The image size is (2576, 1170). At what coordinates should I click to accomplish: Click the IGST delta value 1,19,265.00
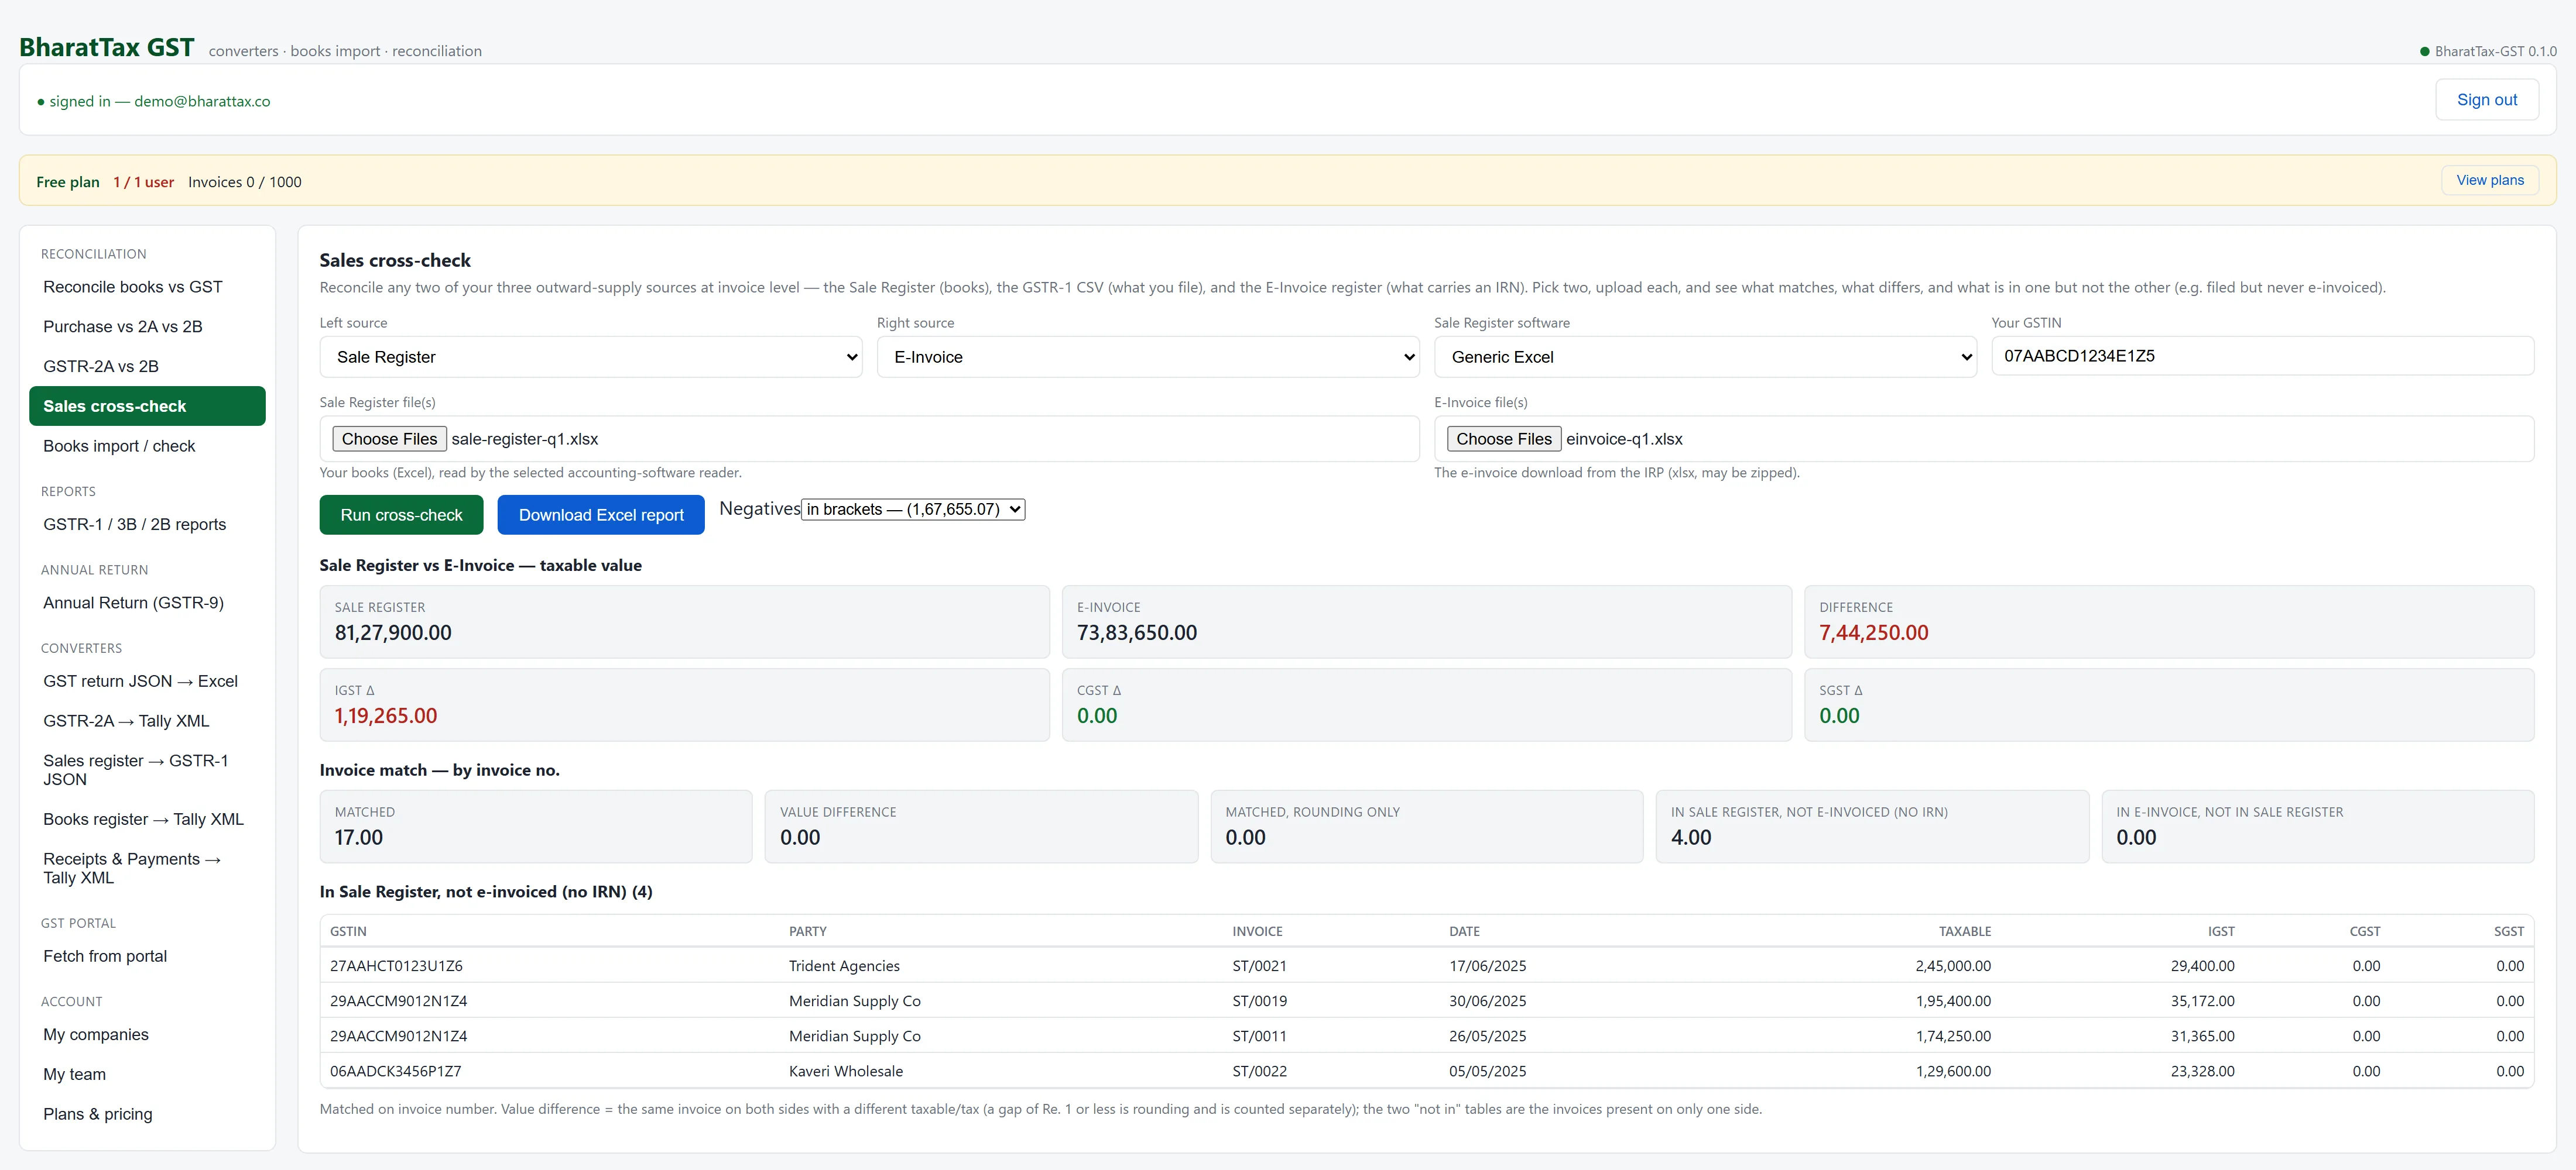pyautogui.click(x=386, y=715)
